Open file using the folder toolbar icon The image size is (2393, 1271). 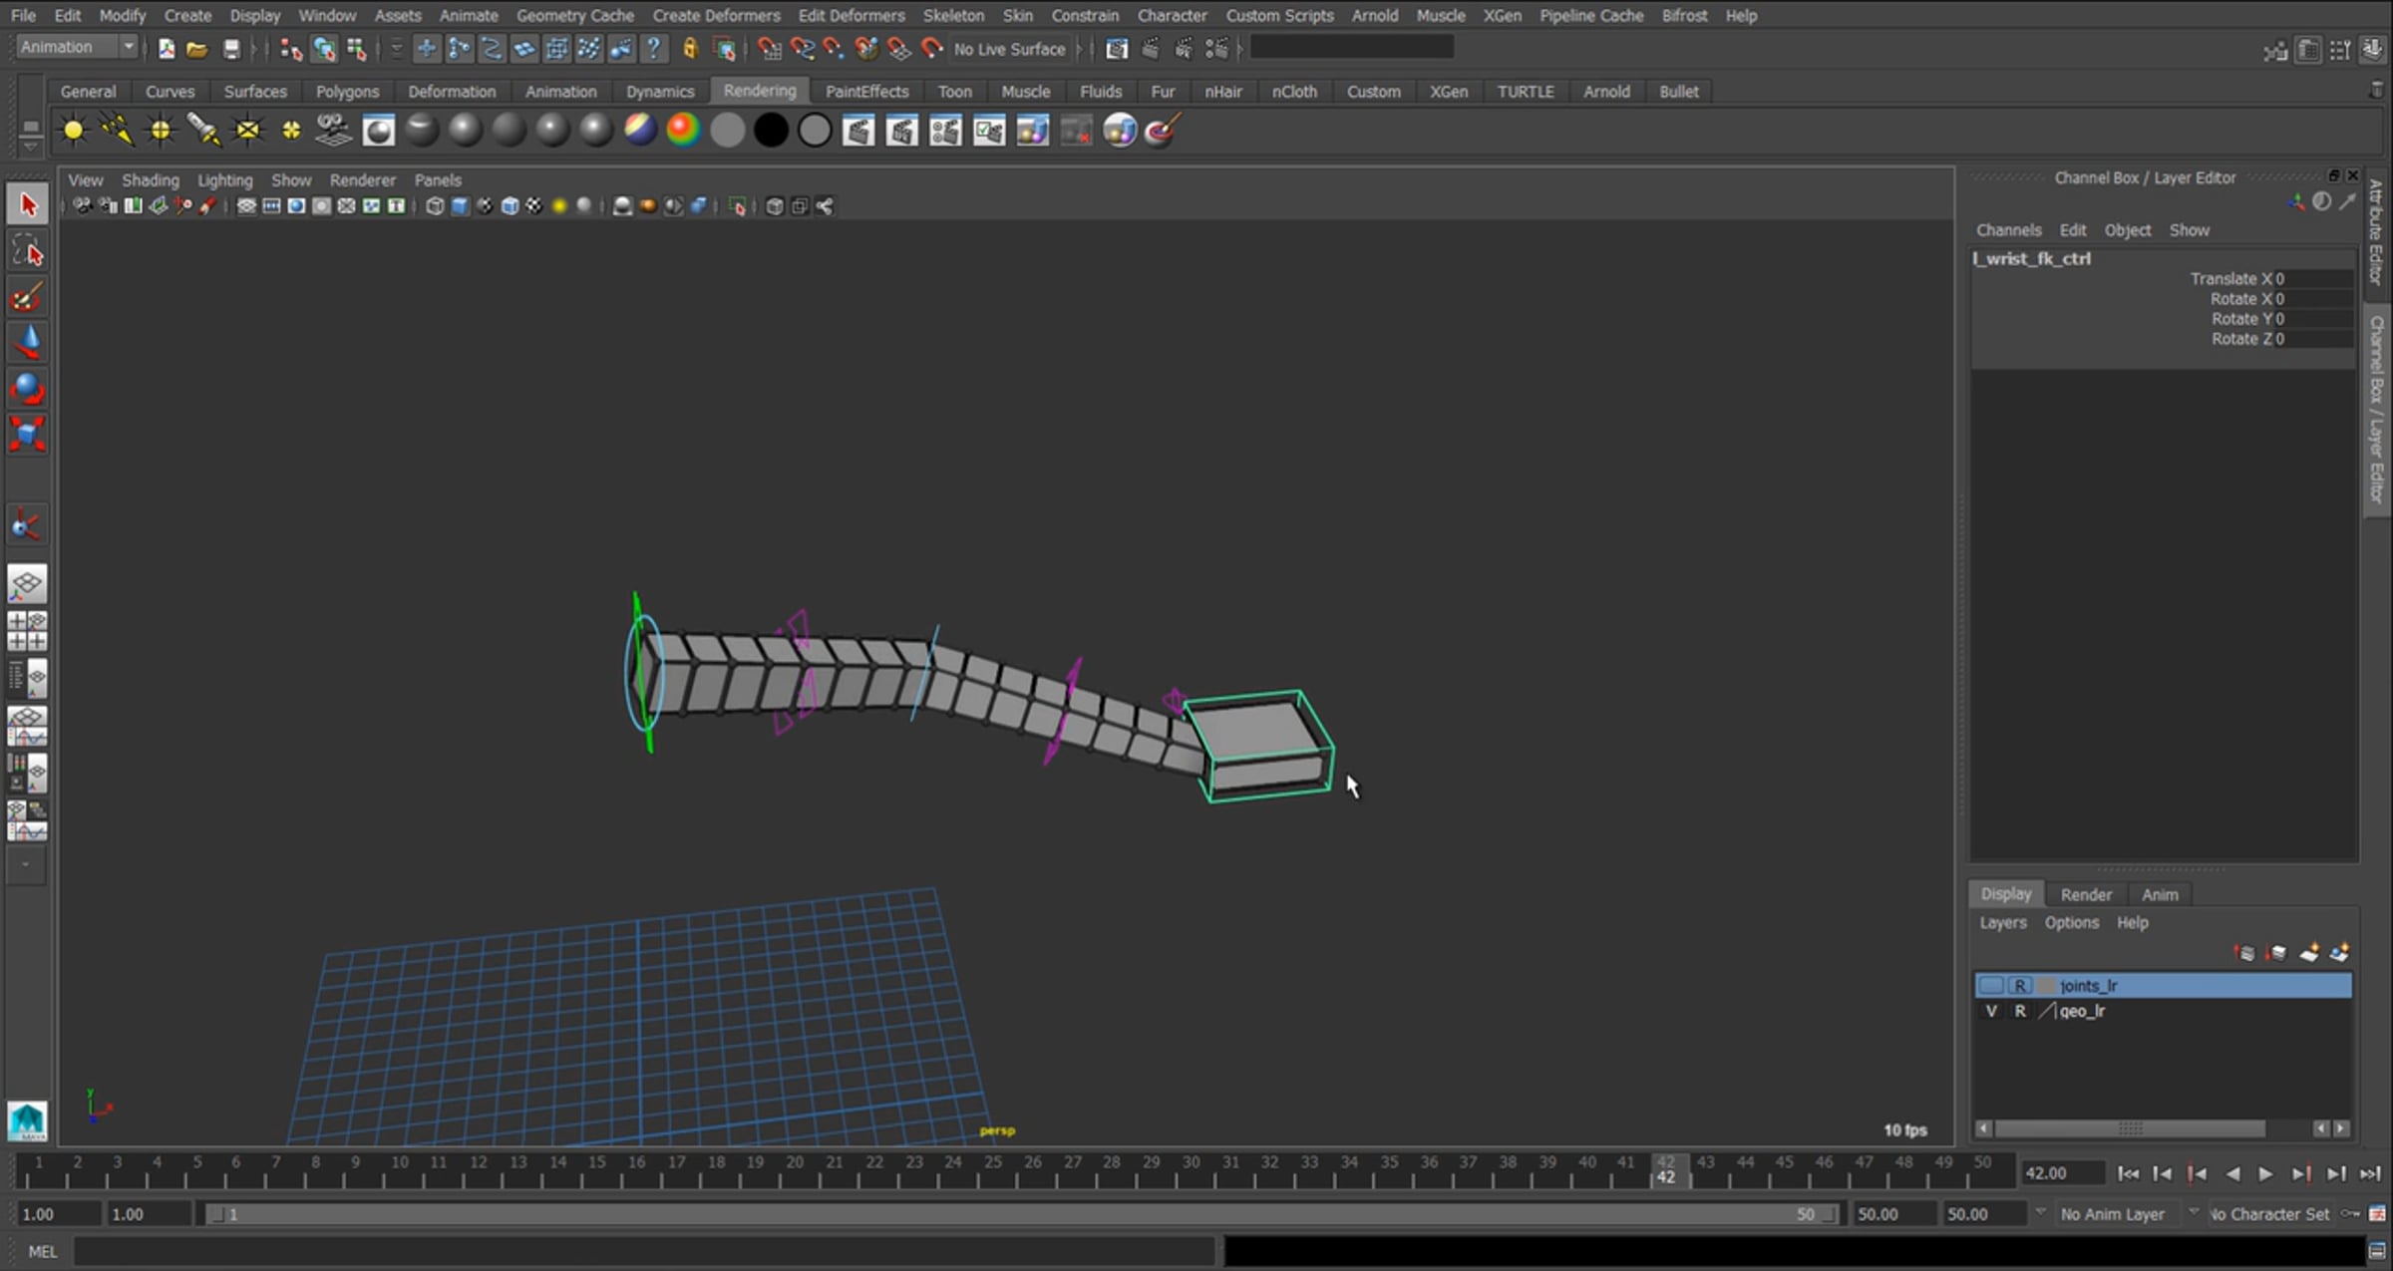click(197, 48)
